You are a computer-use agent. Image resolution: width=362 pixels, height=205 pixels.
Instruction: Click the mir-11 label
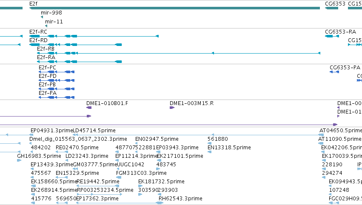point(54,21)
